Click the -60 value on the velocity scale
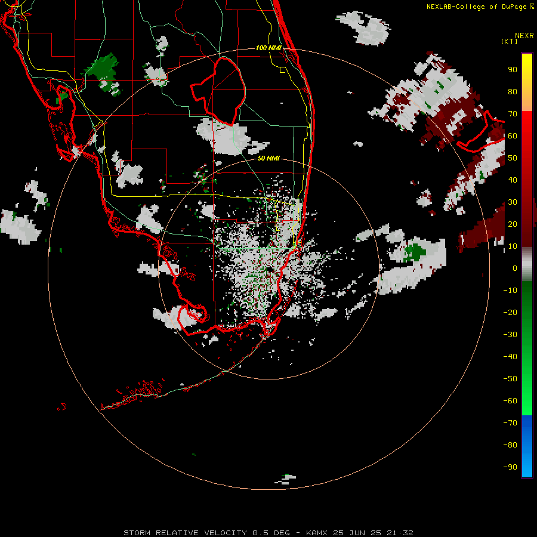 click(510, 401)
